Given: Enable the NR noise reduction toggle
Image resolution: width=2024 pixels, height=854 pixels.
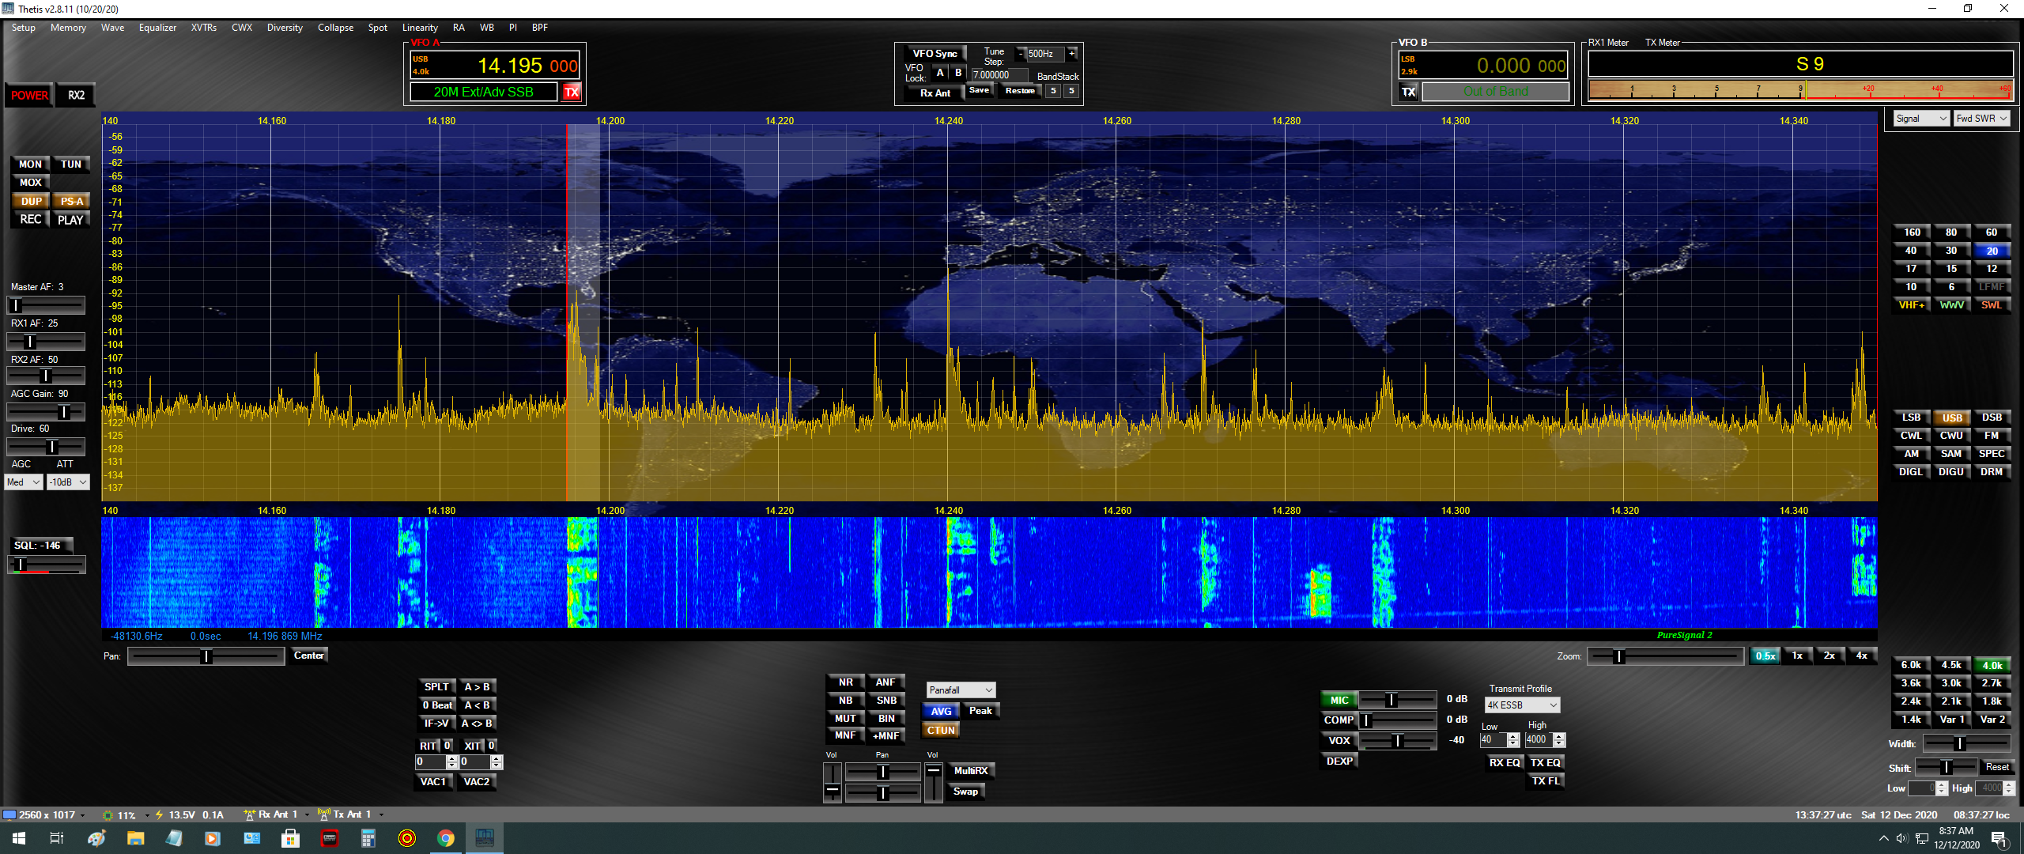Looking at the screenshot, I should pyautogui.click(x=845, y=682).
